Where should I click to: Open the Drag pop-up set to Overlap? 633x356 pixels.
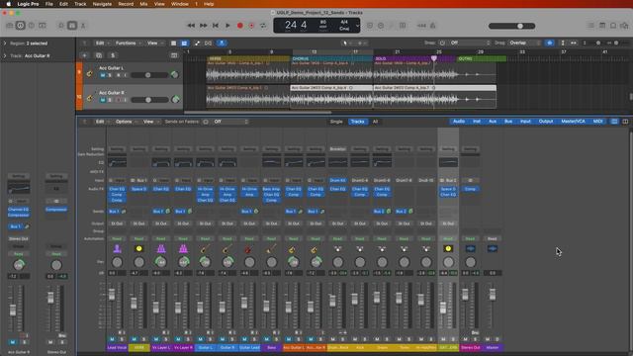click(x=525, y=43)
